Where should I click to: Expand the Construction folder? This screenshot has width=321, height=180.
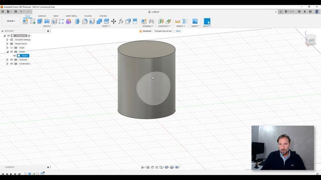tap(8, 63)
